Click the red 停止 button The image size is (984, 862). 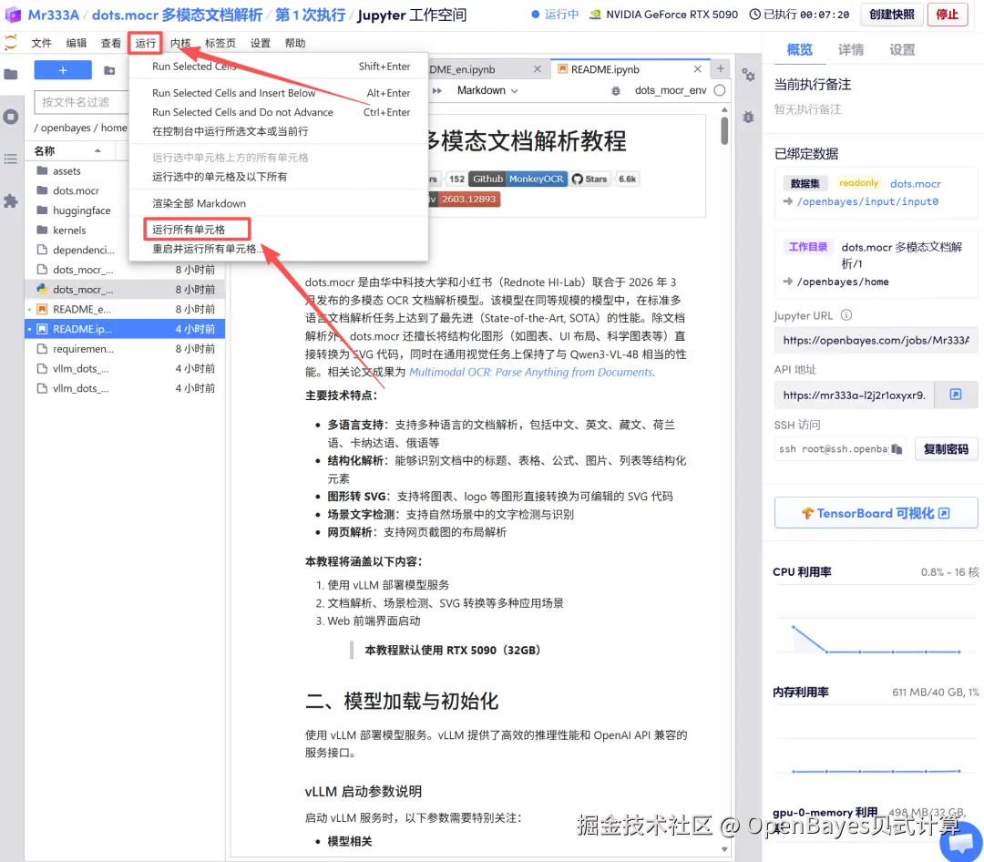click(947, 15)
